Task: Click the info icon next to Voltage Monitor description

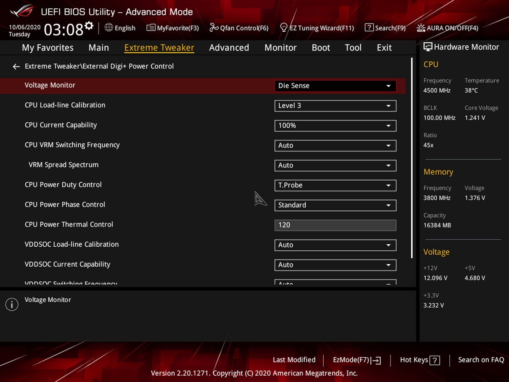Action: [12, 304]
